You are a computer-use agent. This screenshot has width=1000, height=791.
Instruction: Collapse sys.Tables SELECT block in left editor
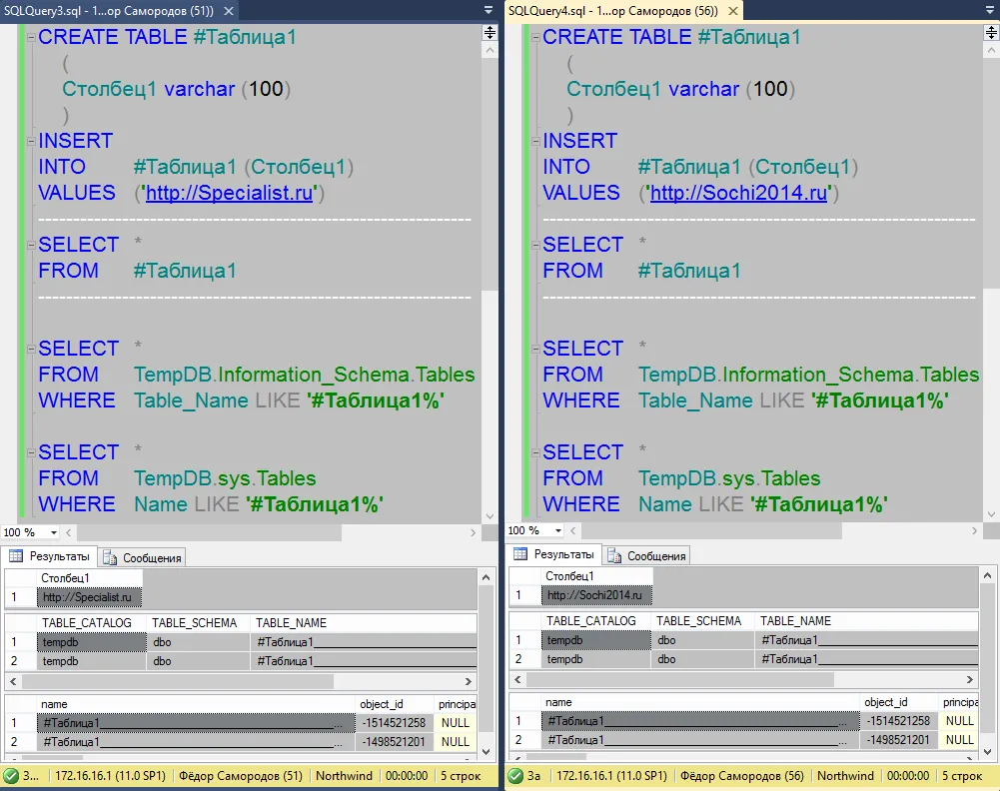point(31,453)
